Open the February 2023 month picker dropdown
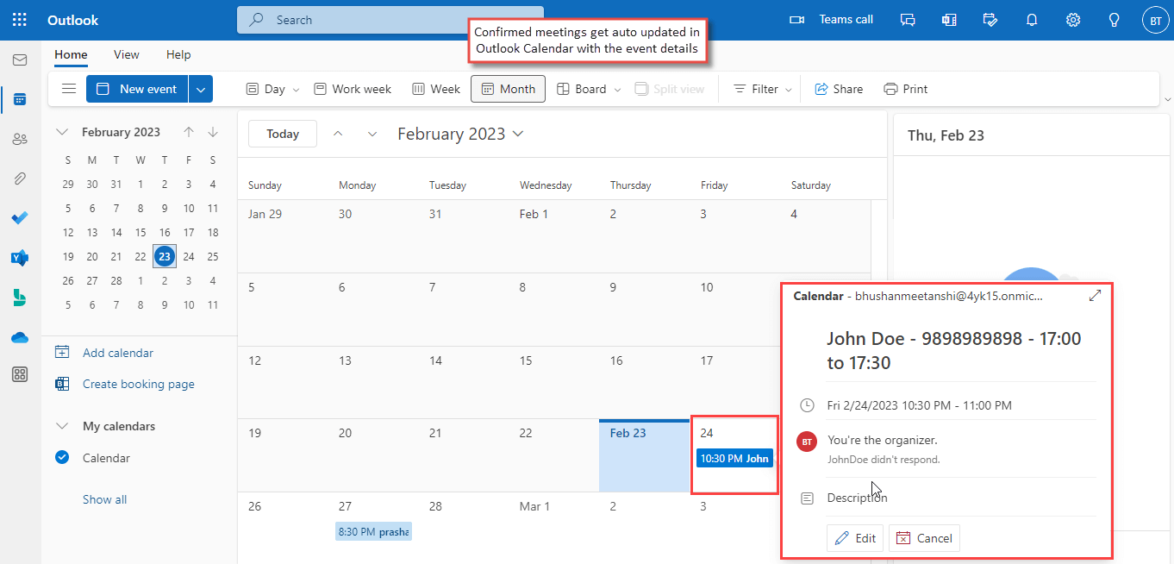 pyautogui.click(x=460, y=134)
